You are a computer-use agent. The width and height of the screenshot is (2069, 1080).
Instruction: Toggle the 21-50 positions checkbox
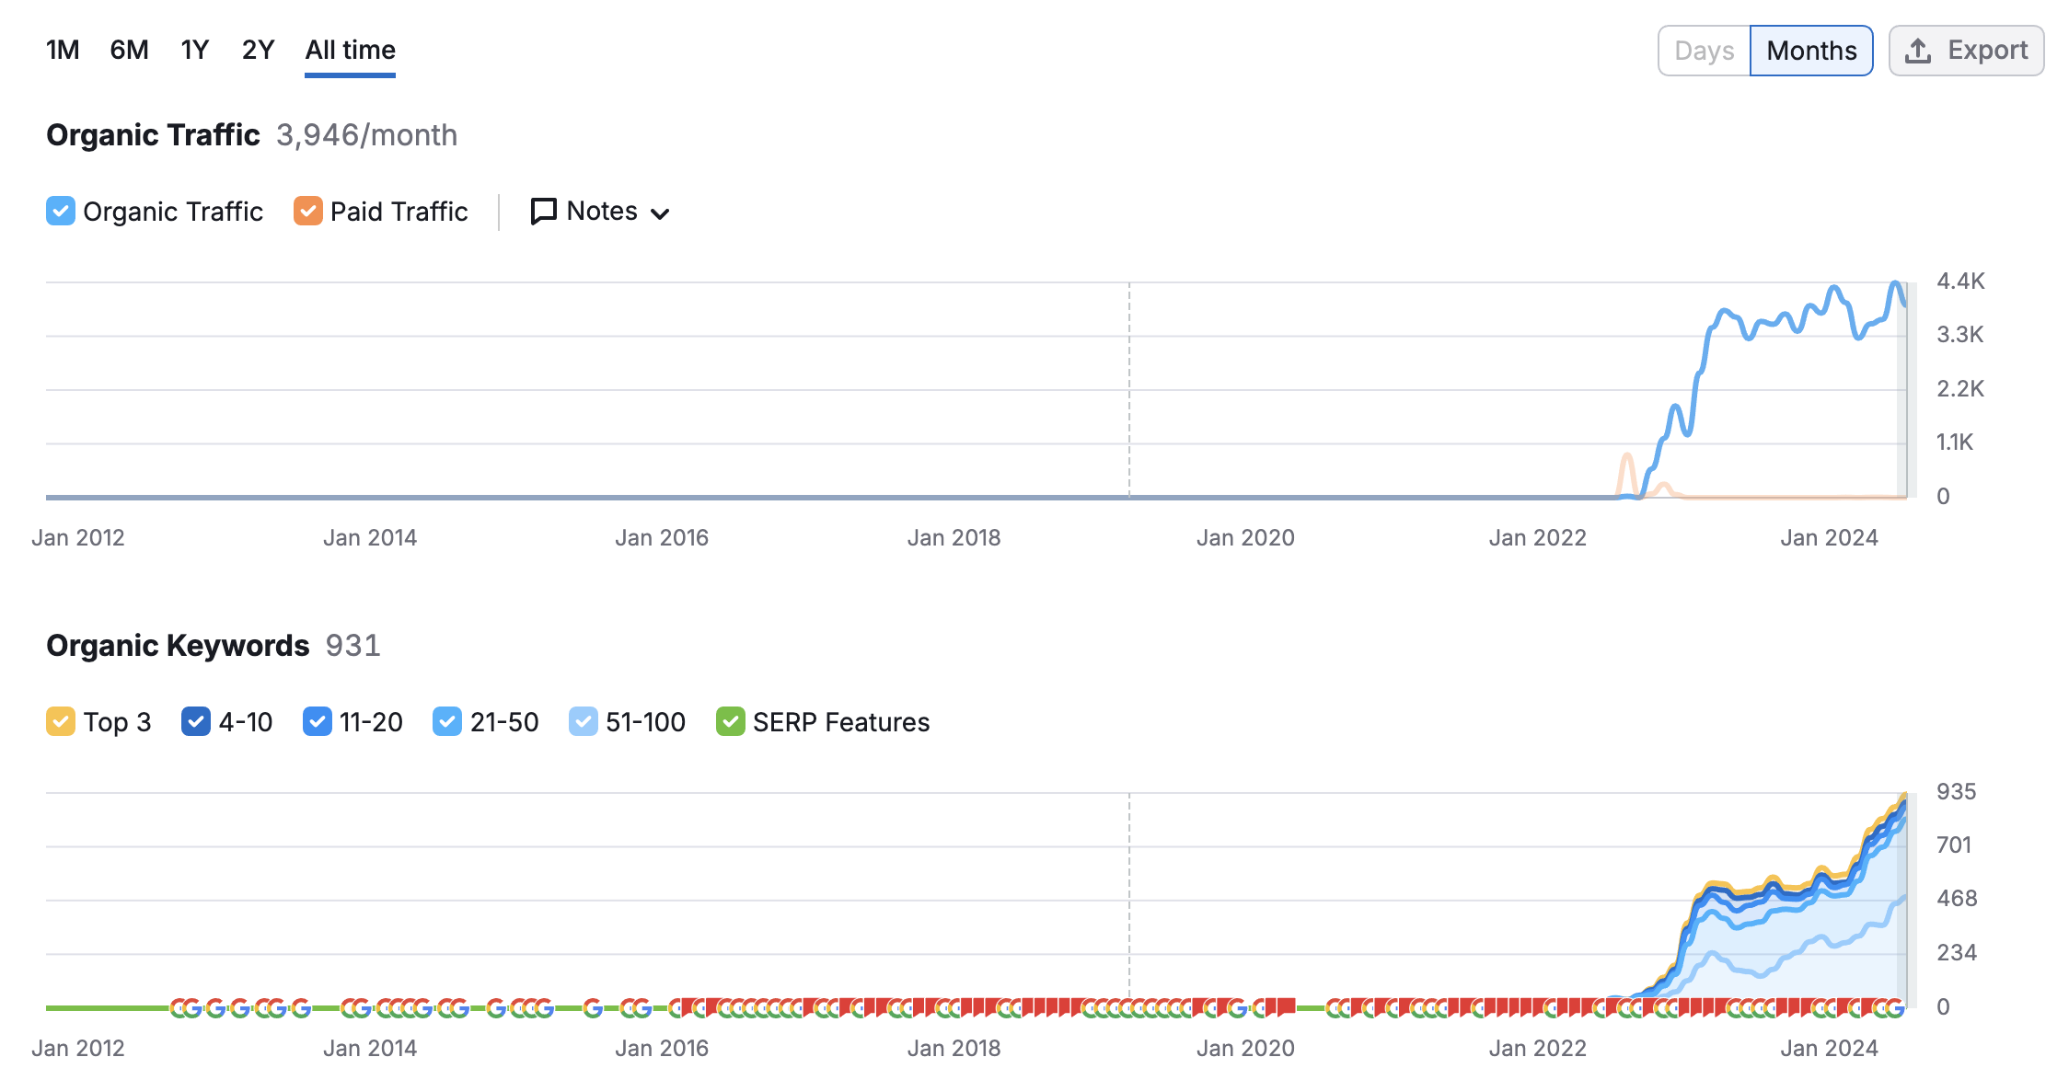[x=447, y=722]
